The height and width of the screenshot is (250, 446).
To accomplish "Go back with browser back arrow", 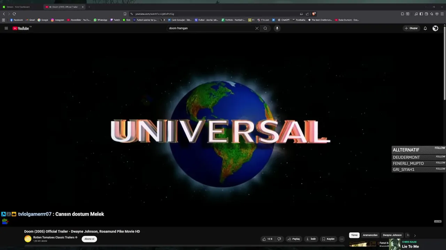I will click(x=4, y=14).
